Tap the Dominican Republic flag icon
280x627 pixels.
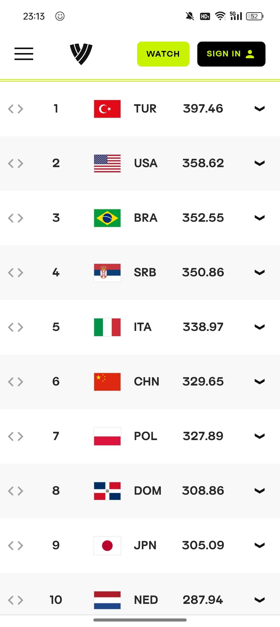(107, 491)
